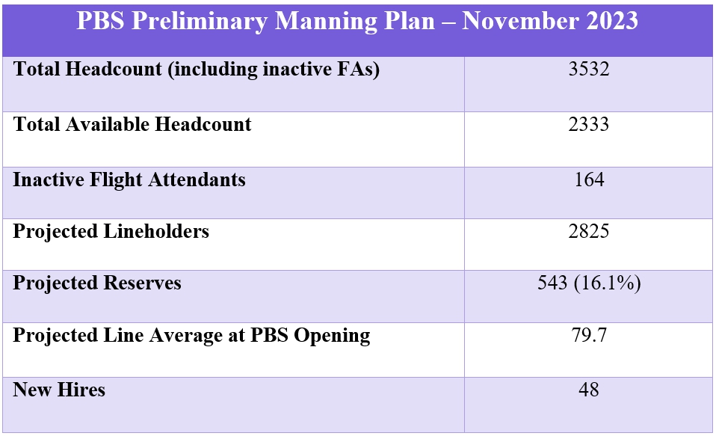
Task: Select the Total Available Headcount label
Action: (x=132, y=124)
